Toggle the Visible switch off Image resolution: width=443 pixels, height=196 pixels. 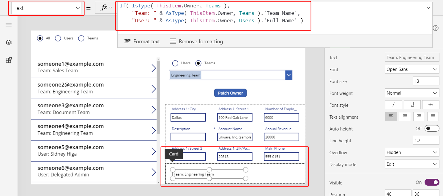[432, 182]
